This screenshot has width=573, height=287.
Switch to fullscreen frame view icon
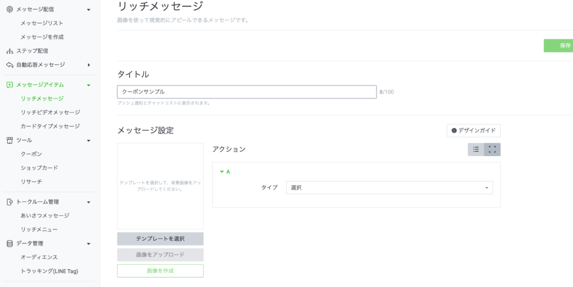492,149
